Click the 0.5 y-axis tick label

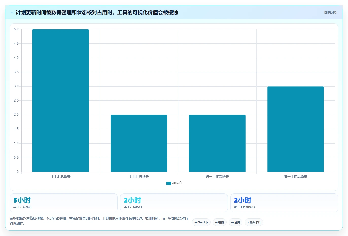click(x=16, y=158)
